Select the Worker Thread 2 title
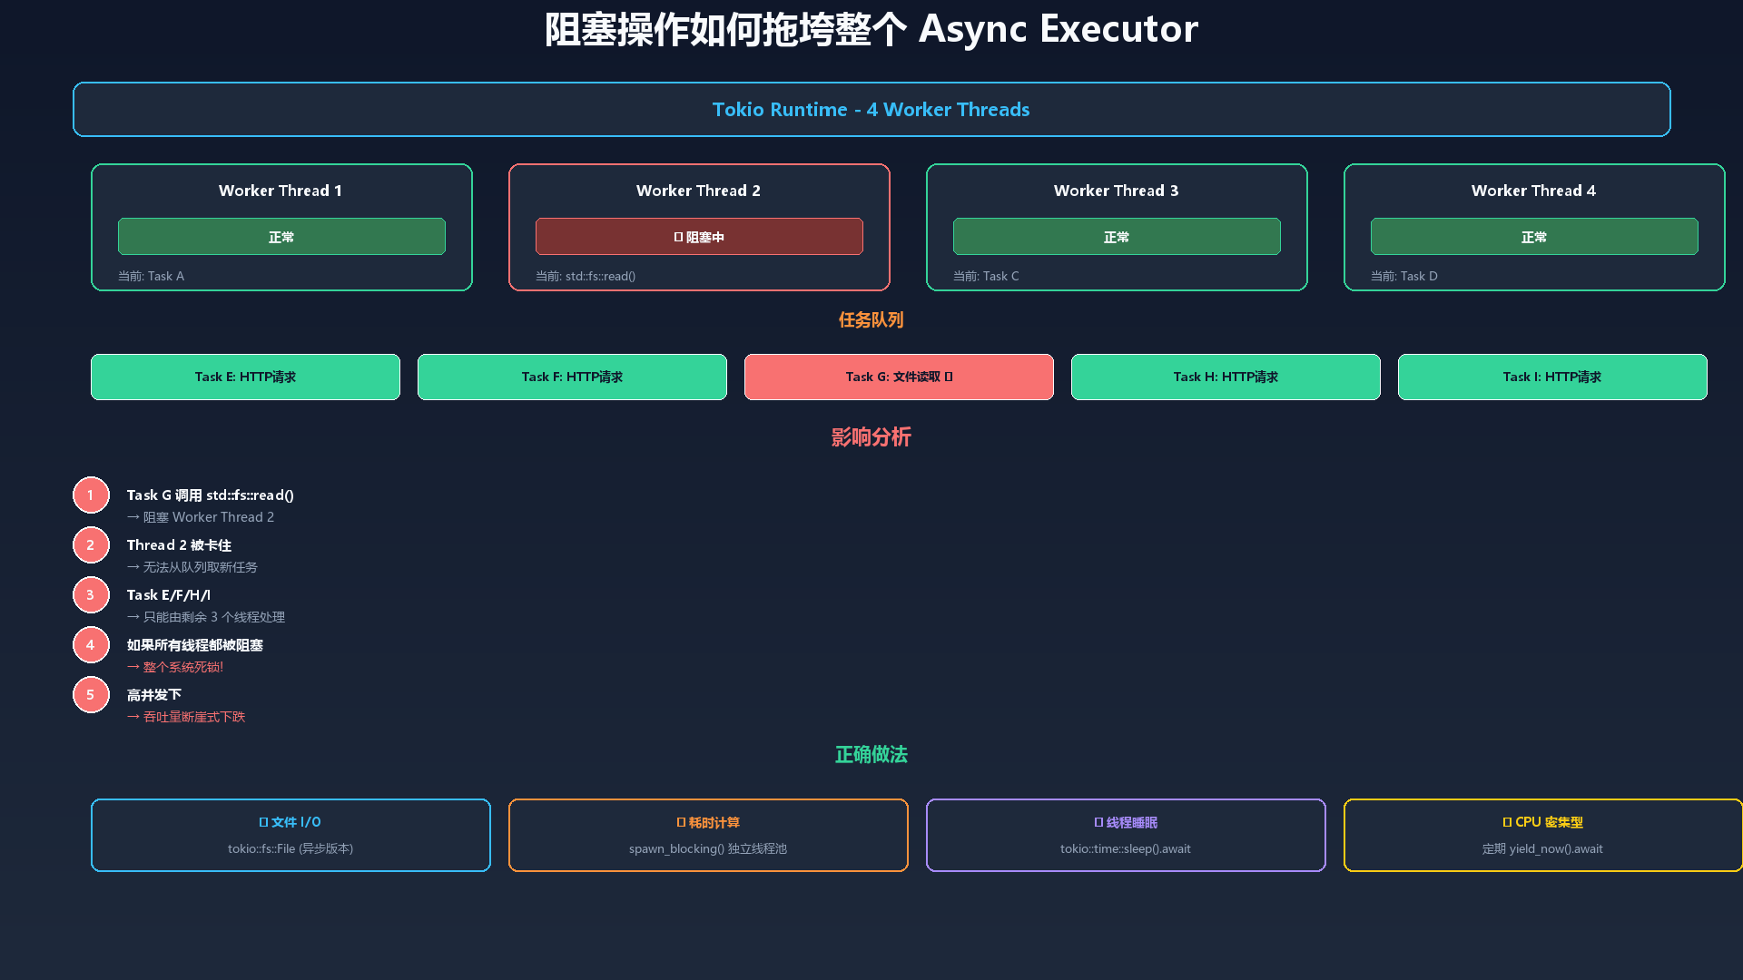 point(698,191)
